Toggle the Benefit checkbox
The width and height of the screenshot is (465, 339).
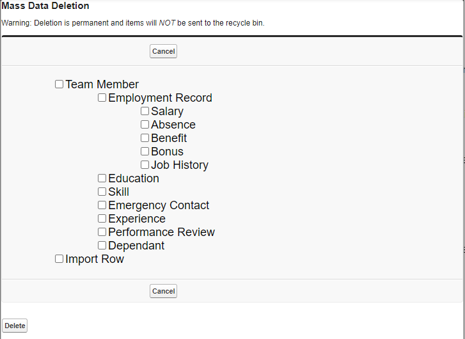click(145, 138)
